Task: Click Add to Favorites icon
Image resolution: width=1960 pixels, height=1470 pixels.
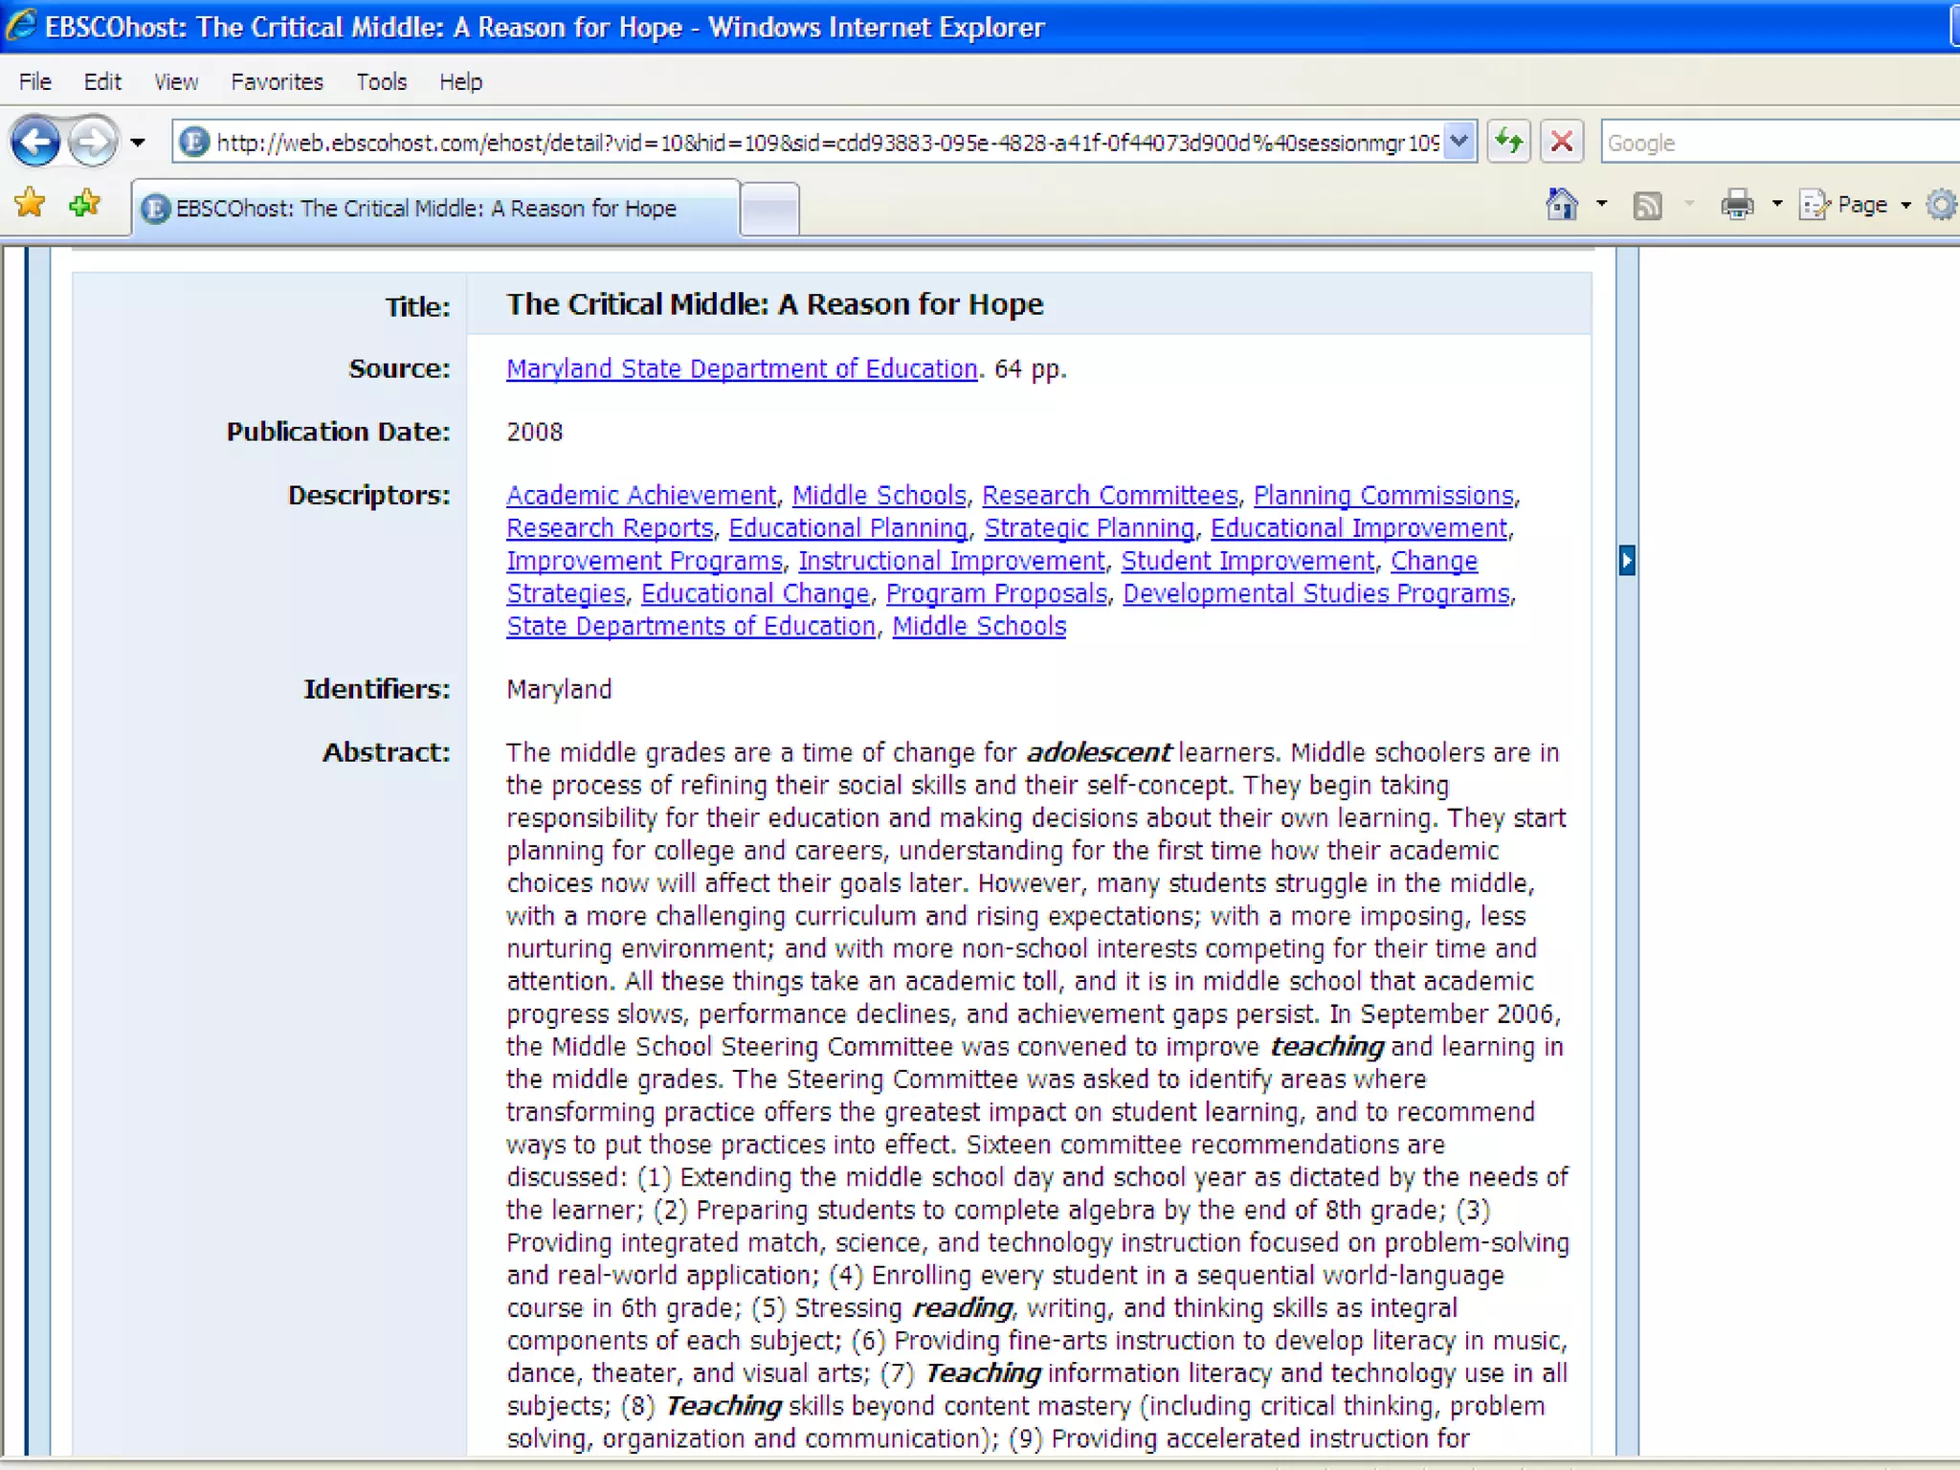Action: pos(85,203)
